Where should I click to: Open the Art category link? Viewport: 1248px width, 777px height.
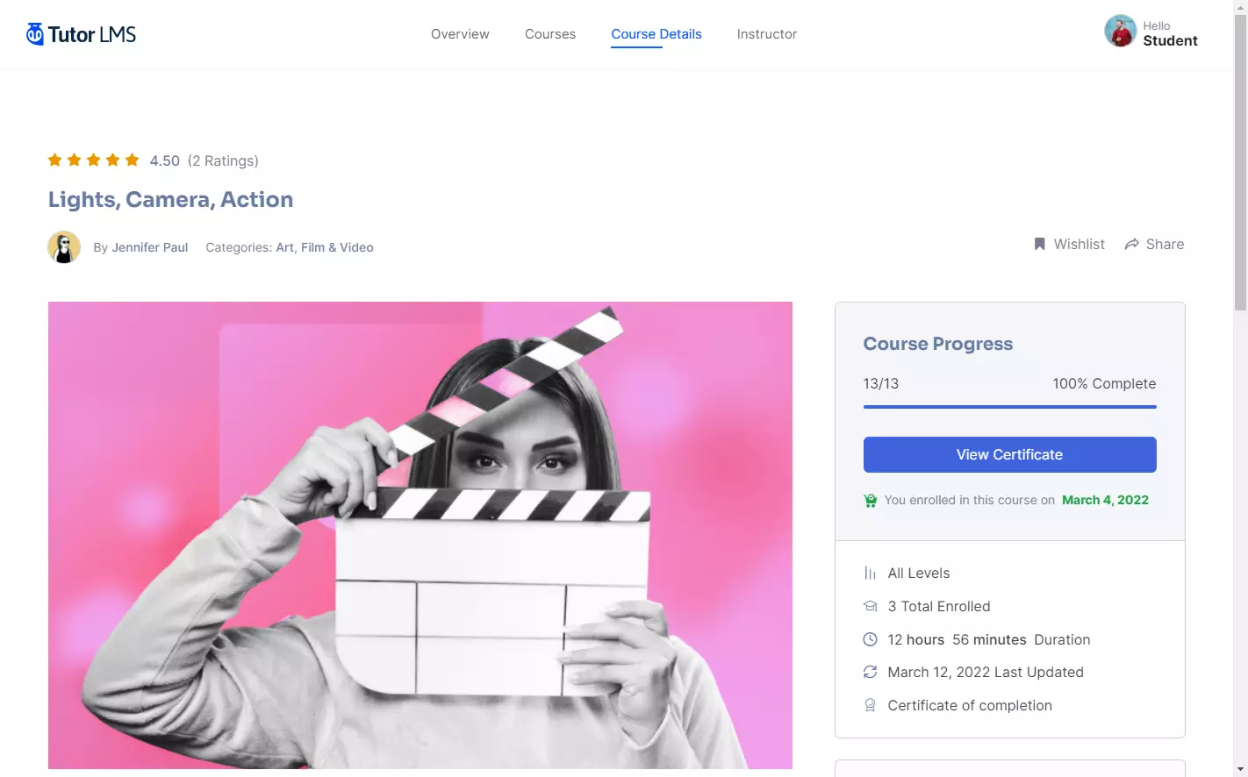285,247
